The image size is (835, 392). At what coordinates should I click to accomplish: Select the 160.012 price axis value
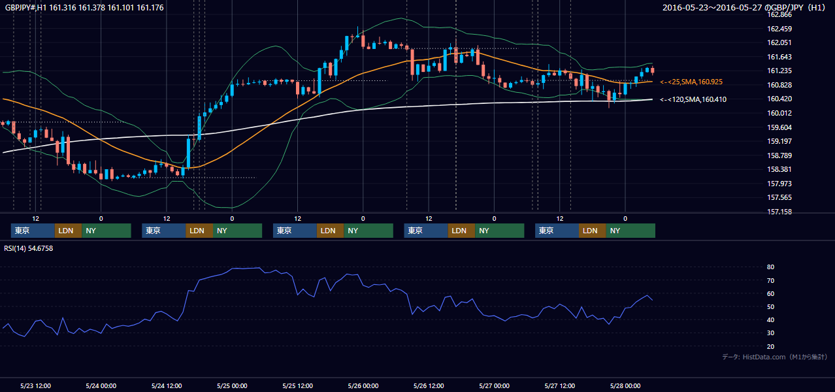click(779, 113)
